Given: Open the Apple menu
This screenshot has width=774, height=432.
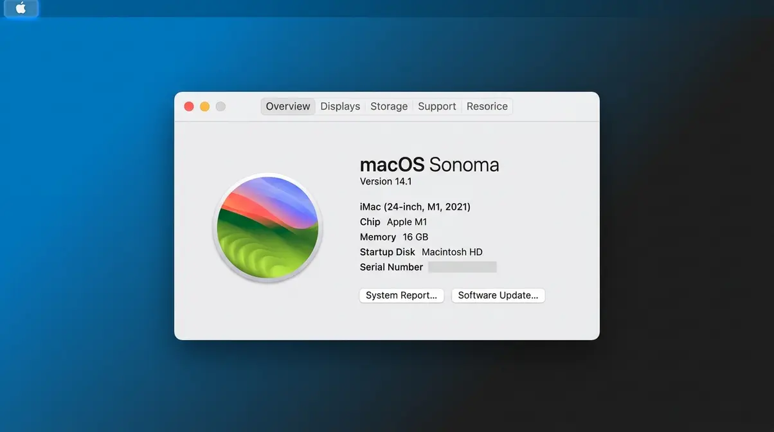Looking at the screenshot, I should [21, 8].
